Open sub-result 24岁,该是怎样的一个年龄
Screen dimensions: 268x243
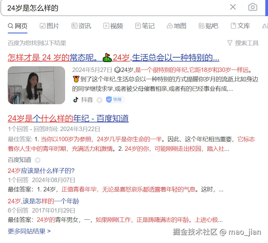coord(44,201)
